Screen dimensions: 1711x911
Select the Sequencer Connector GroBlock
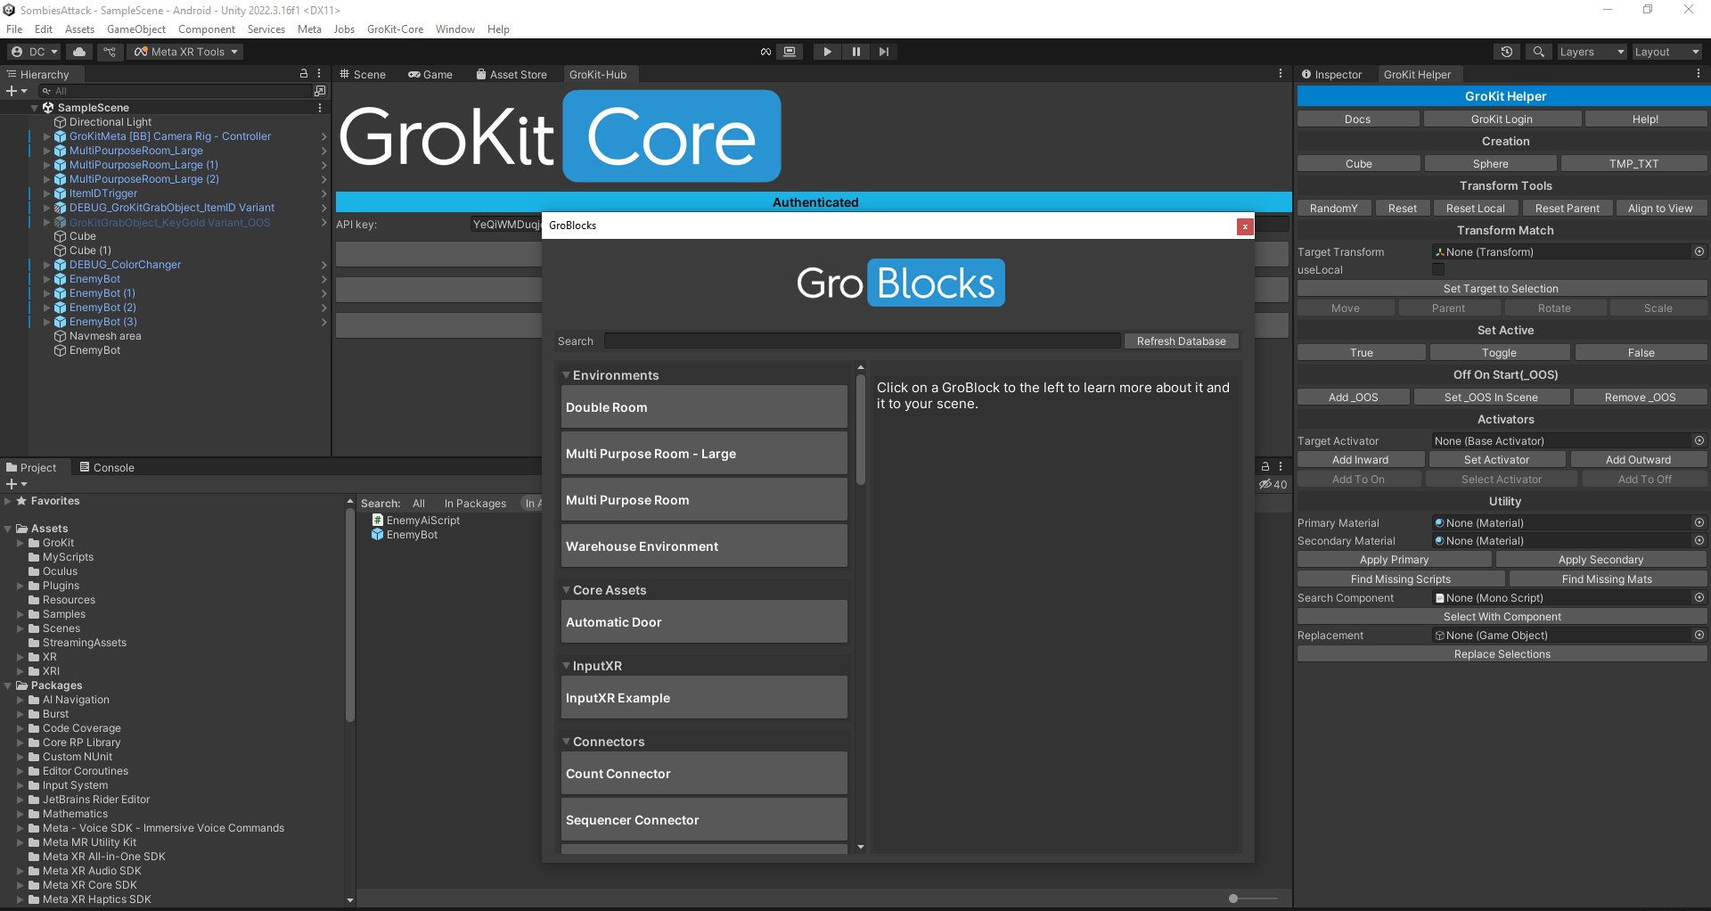click(704, 820)
